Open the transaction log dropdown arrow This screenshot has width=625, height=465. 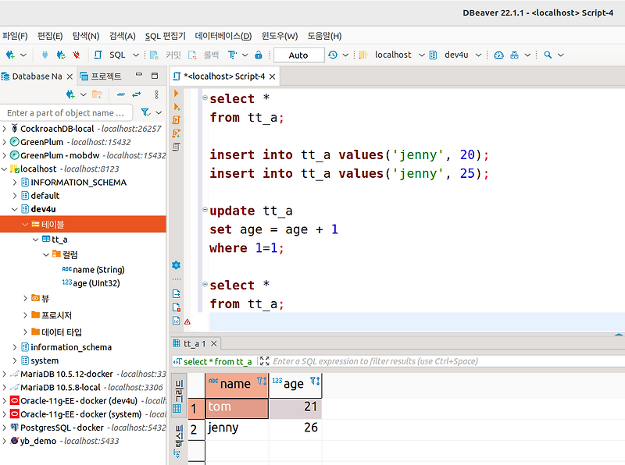345,55
